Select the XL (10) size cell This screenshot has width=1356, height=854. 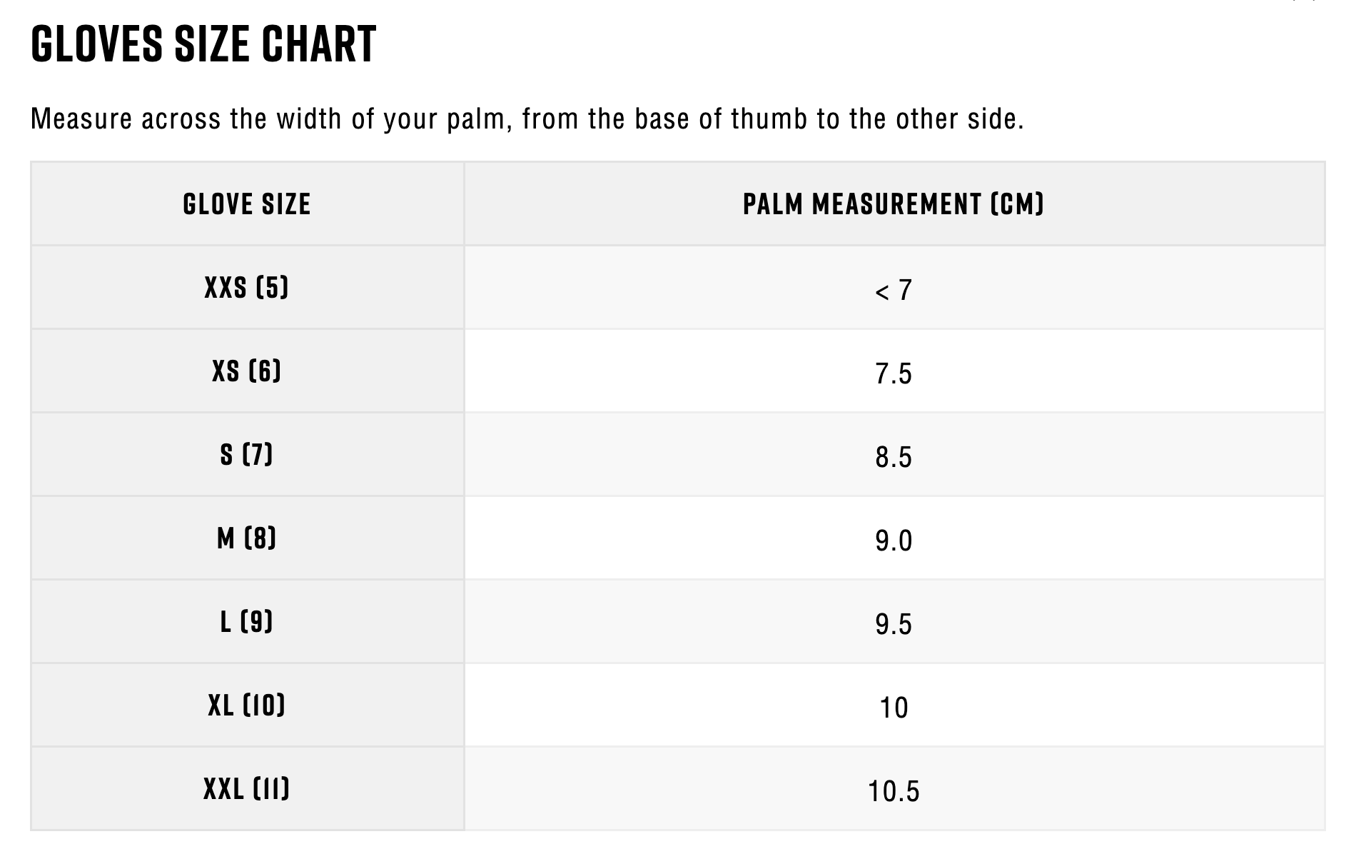[x=247, y=705]
